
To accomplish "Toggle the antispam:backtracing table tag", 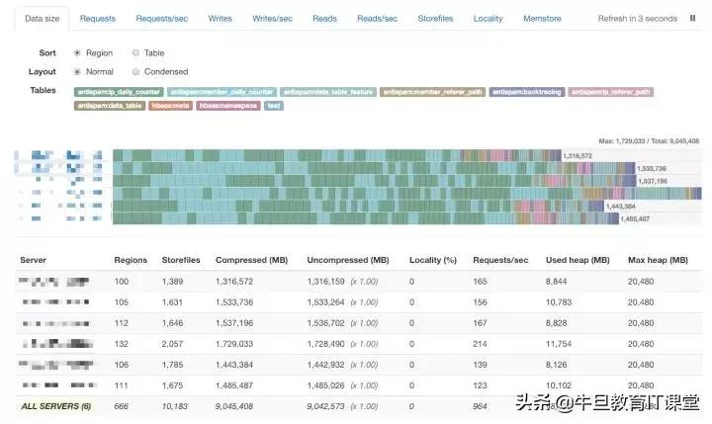I will 527,92.
